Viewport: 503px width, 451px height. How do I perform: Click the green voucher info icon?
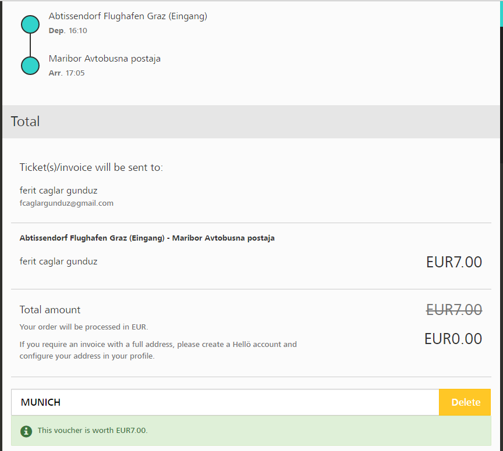click(26, 431)
